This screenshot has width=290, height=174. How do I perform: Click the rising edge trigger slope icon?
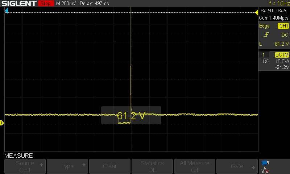coord(266,35)
